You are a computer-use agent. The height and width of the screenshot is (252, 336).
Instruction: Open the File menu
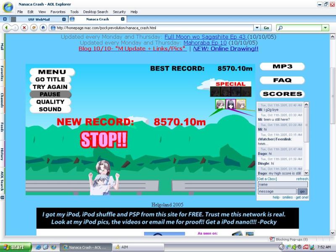click(x=20, y=12)
